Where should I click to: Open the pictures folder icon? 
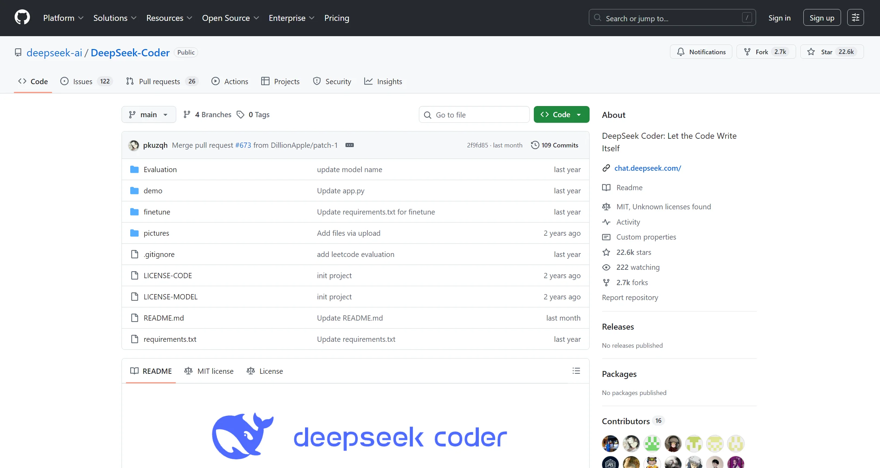click(134, 233)
